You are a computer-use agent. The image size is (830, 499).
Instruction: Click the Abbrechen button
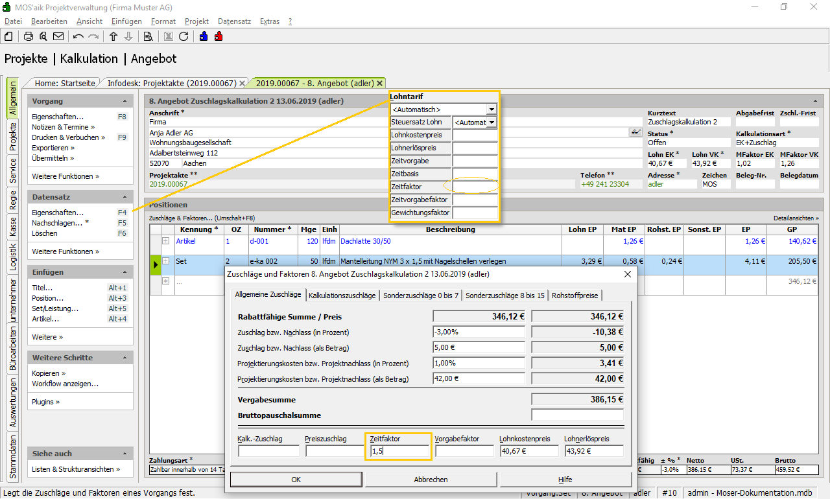point(431,480)
